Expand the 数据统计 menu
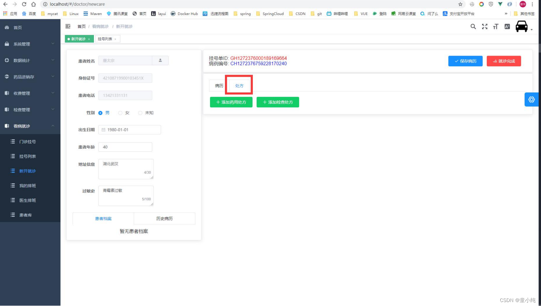Screen dimensions: 541x306 tap(30, 60)
